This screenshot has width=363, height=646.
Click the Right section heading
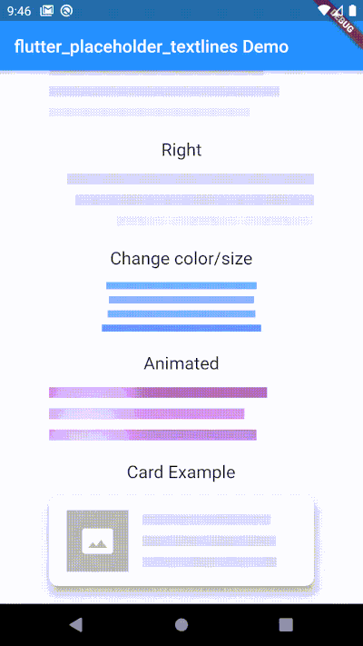(181, 150)
